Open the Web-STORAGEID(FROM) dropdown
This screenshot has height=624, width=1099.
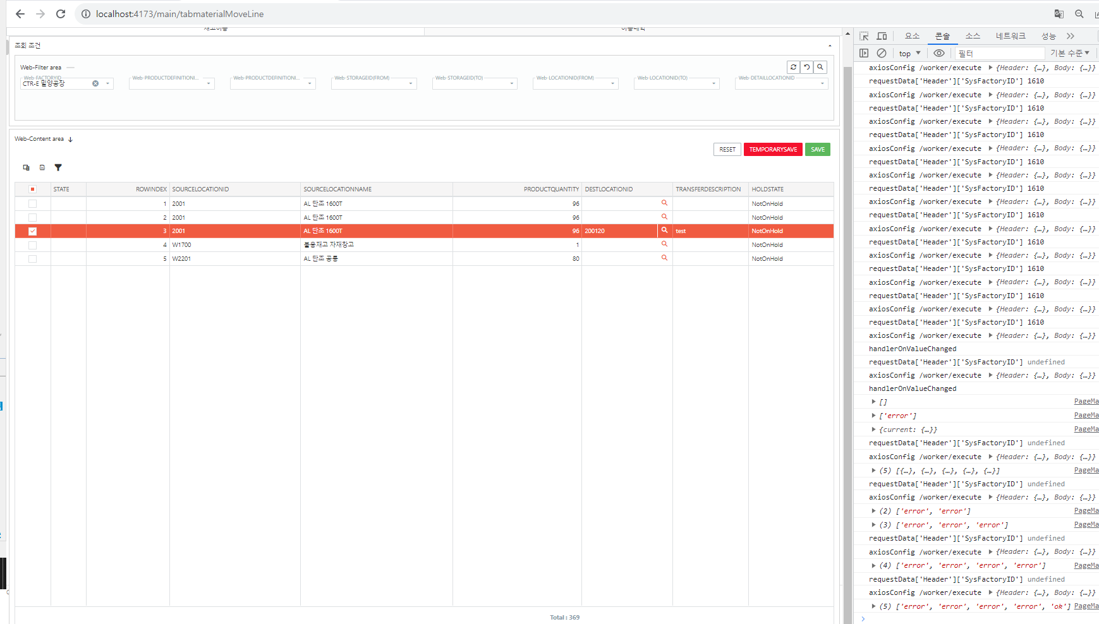(411, 83)
